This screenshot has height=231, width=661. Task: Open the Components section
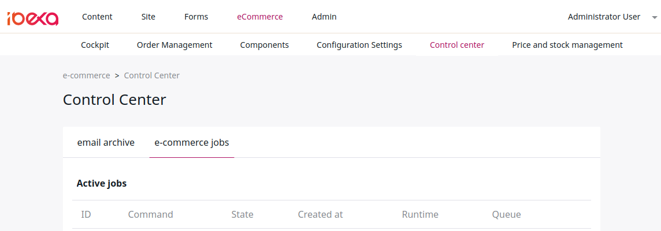click(264, 45)
